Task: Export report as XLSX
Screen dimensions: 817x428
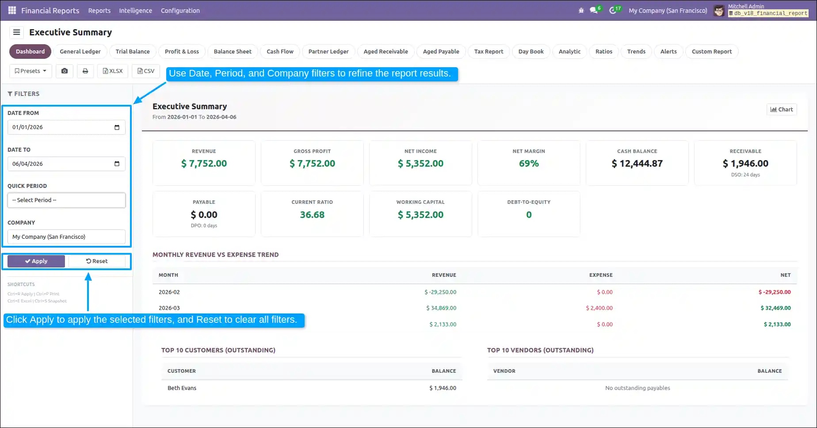Action: (x=113, y=71)
